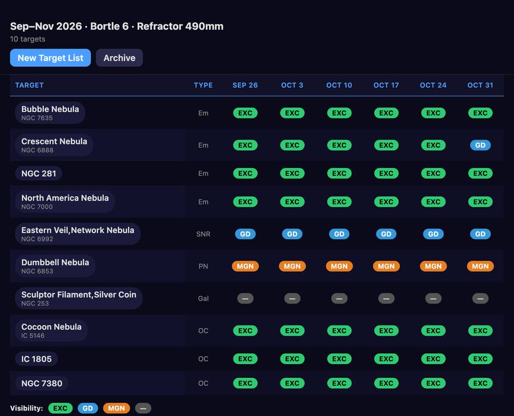Click IC 1805's EXC badge for Oct 24
Screen dimensions: 514x416
433,359
